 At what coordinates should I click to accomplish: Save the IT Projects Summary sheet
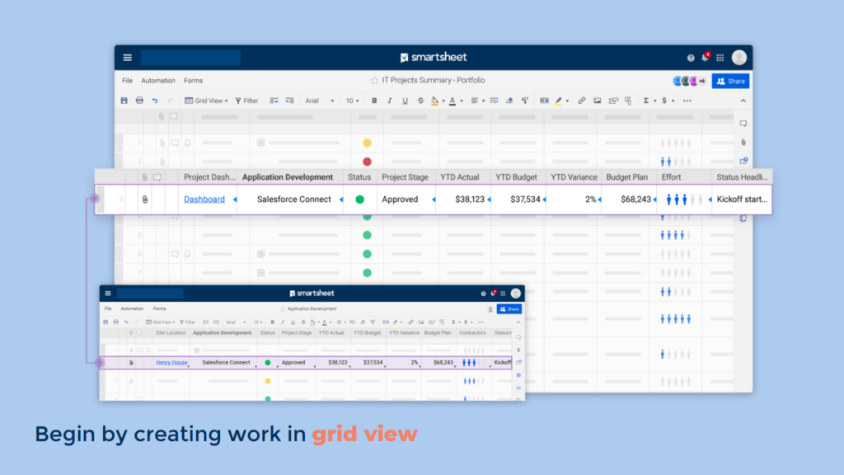(124, 101)
